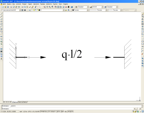
Task: Choose the Multiline Text tool marked A
Action: click(1, 59)
